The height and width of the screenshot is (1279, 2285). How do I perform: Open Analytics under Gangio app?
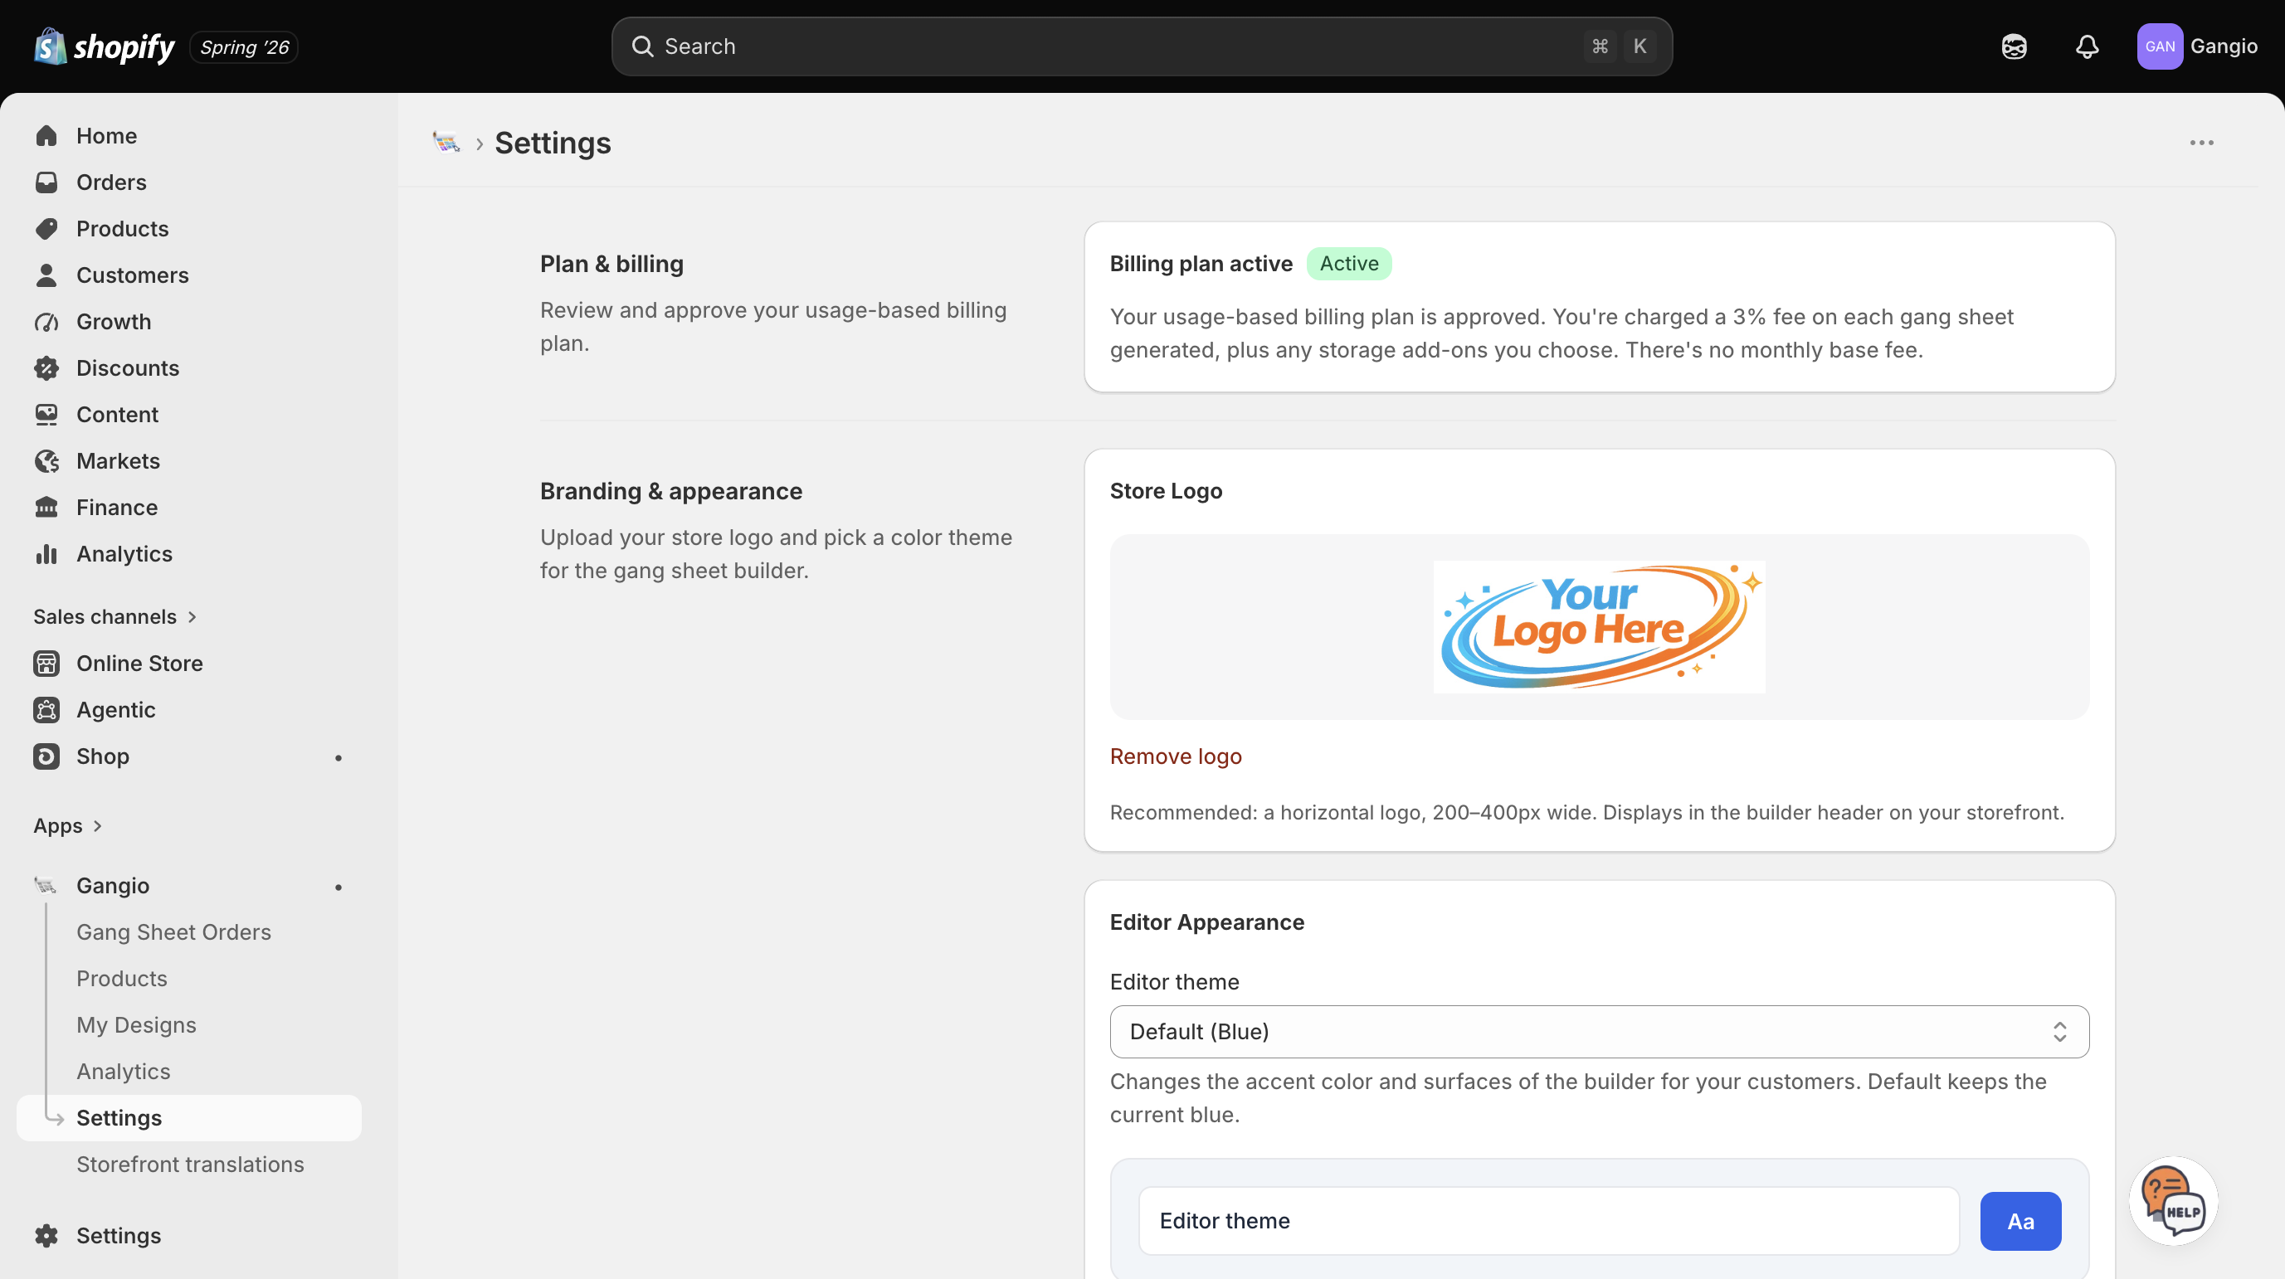(124, 1072)
